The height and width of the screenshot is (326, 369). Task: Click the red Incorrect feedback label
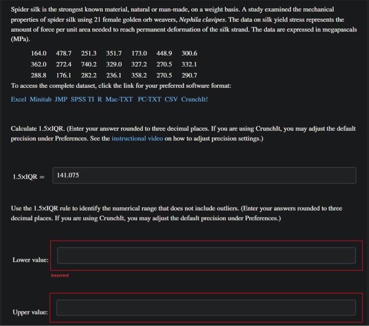(x=60, y=275)
